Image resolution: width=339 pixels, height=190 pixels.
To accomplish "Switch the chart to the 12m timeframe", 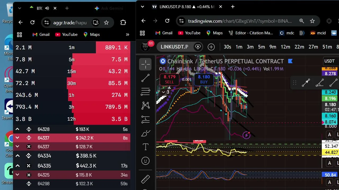I will tap(285, 47).
